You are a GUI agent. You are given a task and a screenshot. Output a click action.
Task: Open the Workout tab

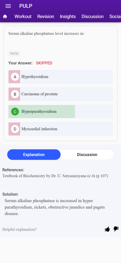23,16
